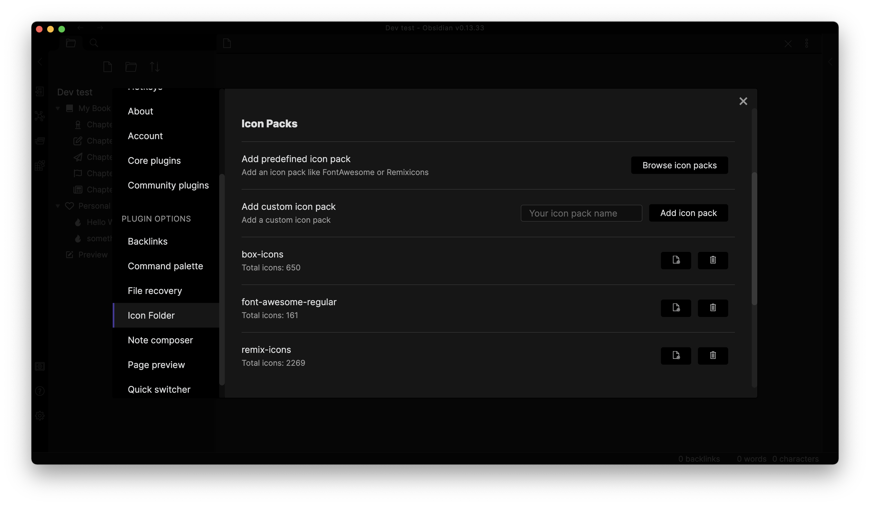Delete the box-icons icon pack

(x=712, y=260)
